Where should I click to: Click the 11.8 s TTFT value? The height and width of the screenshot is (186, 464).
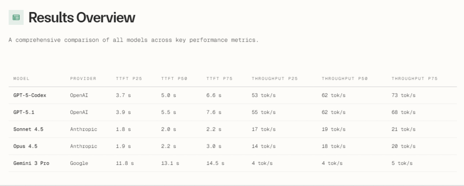click(125, 163)
